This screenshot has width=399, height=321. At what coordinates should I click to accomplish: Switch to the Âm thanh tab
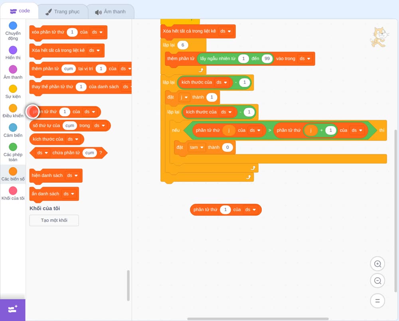[x=111, y=12]
